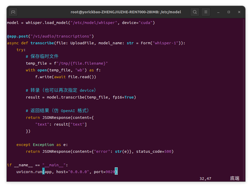This screenshot has height=189, width=252.
Task: Click the @app.post decorator
Action: pos(17,36)
